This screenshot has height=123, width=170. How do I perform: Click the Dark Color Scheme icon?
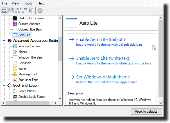click(x=15, y=18)
